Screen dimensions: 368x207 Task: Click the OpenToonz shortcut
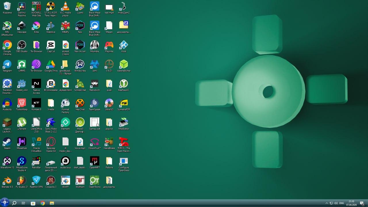point(94,182)
